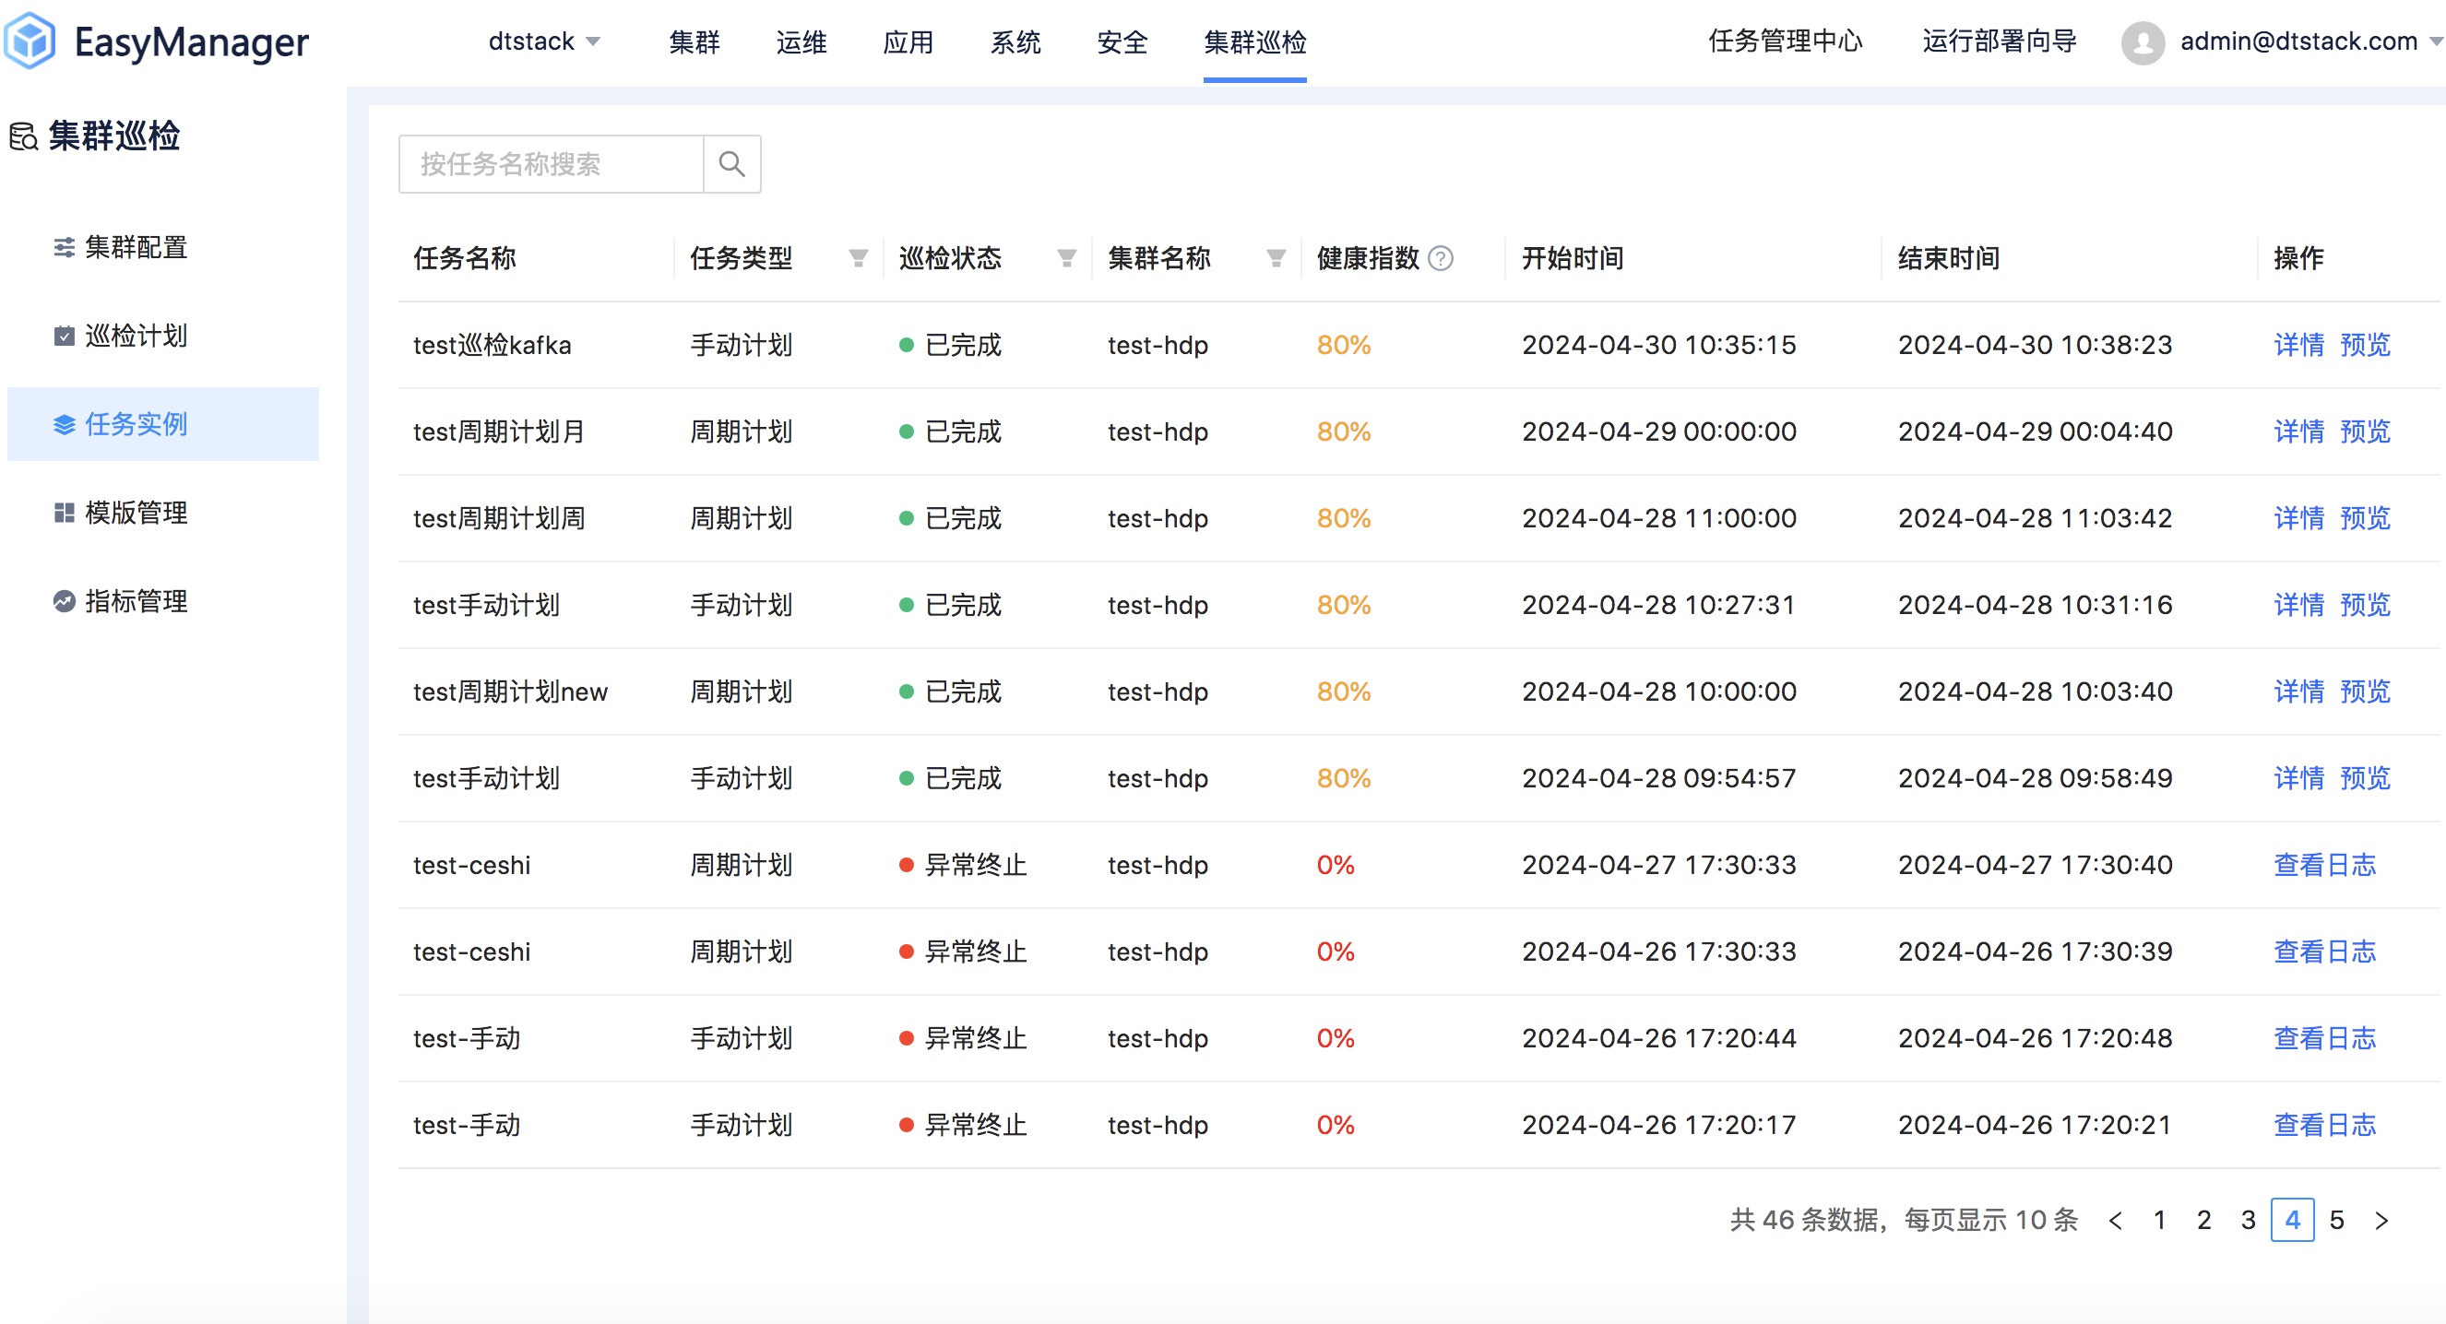Image resolution: width=2446 pixels, height=1324 pixels.
Task: Go to page 1
Action: coord(2159,1220)
